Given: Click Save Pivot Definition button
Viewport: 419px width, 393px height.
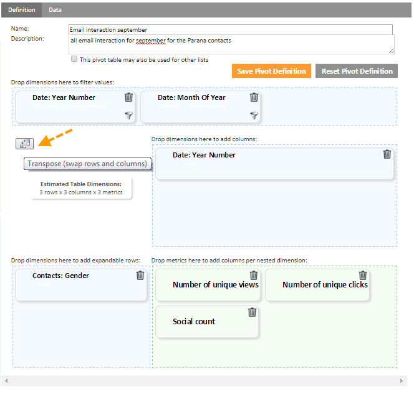Looking at the screenshot, I should (271, 71).
